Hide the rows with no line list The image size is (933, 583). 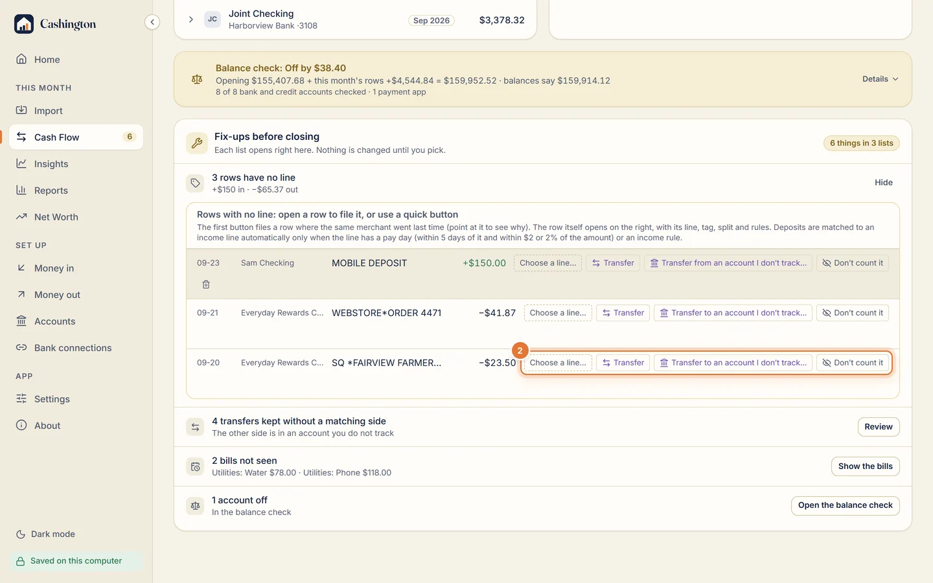[884, 183]
